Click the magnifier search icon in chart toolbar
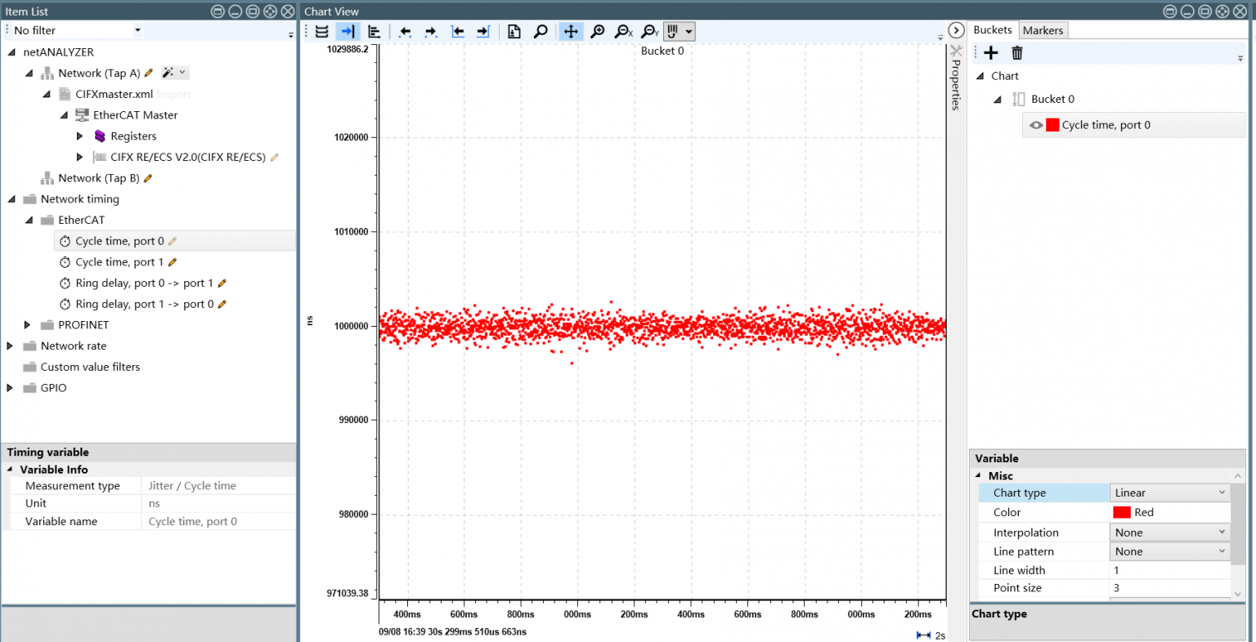The image size is (1256, 642). [541, 31]
